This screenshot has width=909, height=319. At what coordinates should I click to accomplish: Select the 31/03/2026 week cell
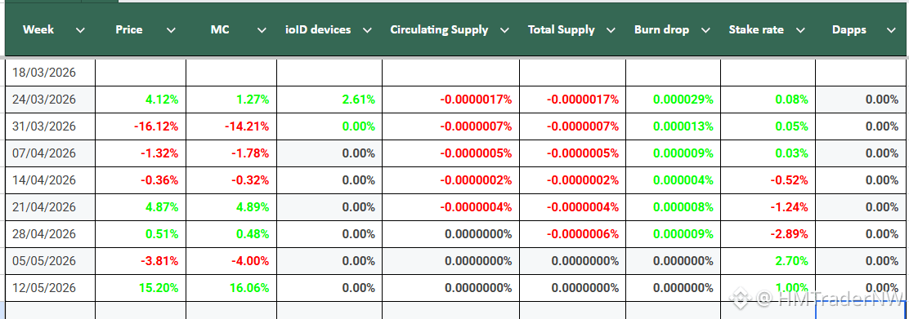tap(51, 126)
